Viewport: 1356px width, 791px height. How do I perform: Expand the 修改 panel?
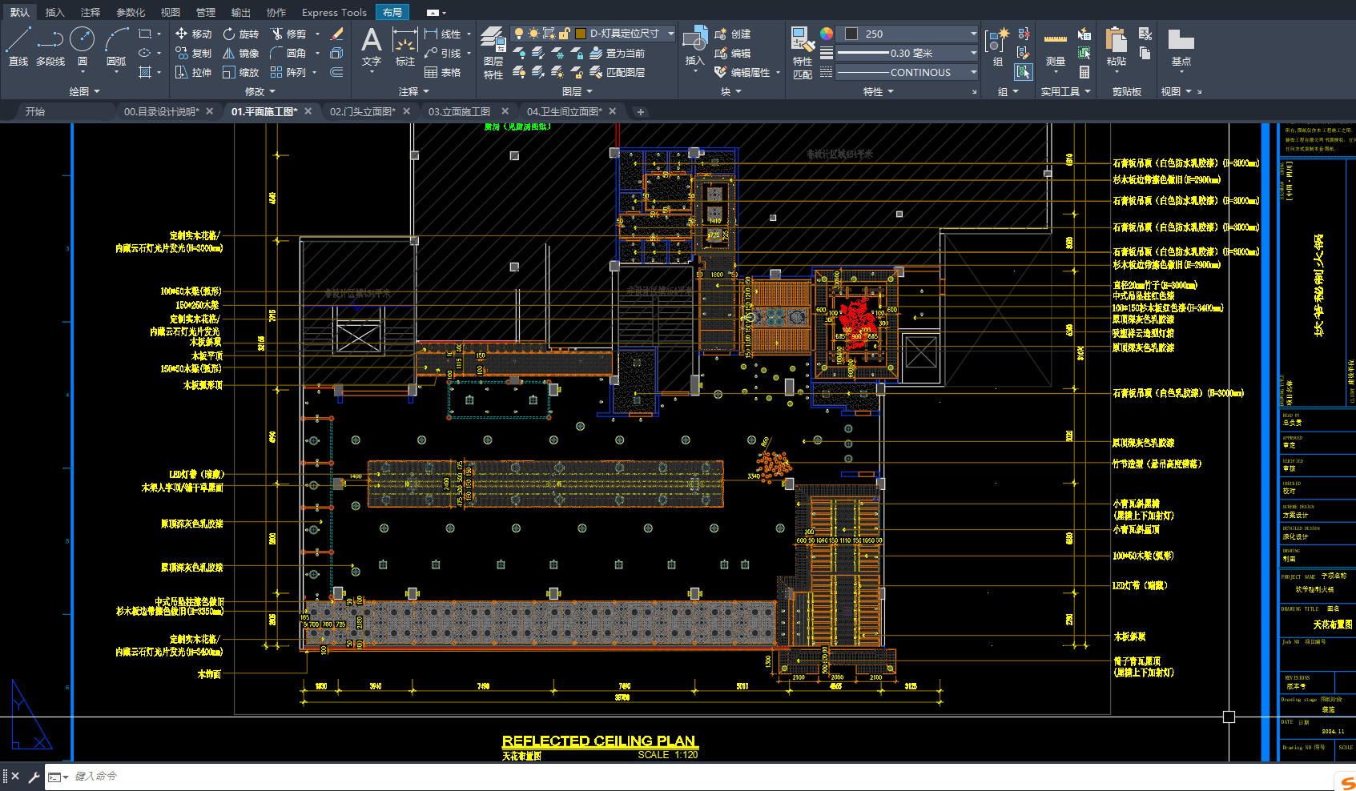point(260,91)
